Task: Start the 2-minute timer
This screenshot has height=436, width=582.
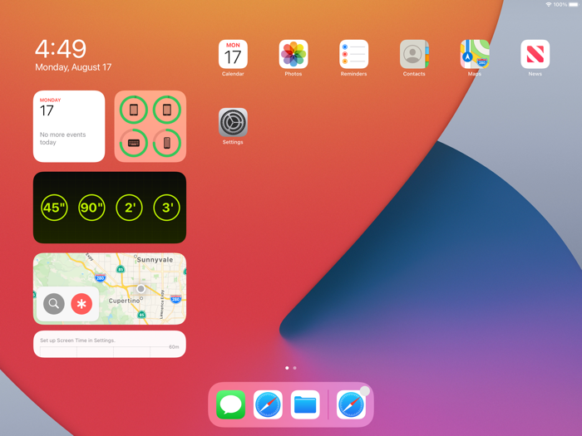Action: click(x=129, y=208)
